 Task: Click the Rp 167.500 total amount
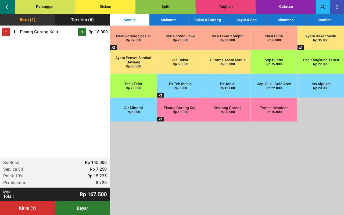93,194
